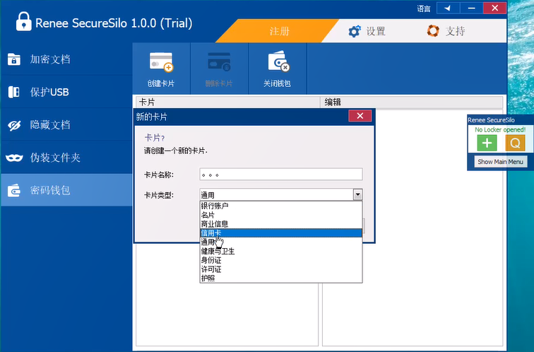Click the padlock logo icon
This screenshot has height=352, width=534.
[x=23, y=21]
